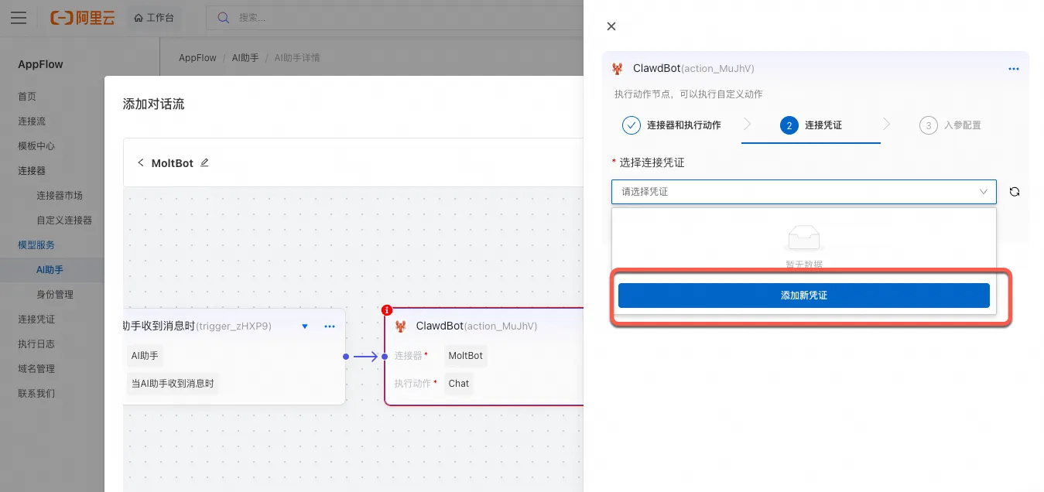Click the Alibaba Cloud logo
Screen dimensions: 1044x492
click(x=82, y=18)
